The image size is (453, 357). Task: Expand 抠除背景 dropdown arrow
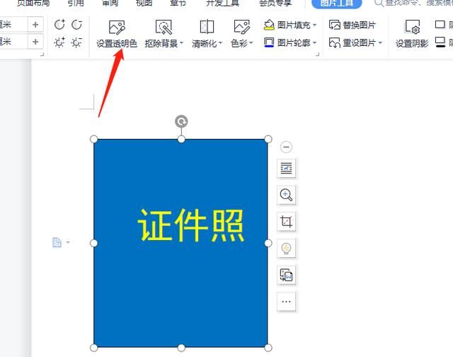point(181,43)
